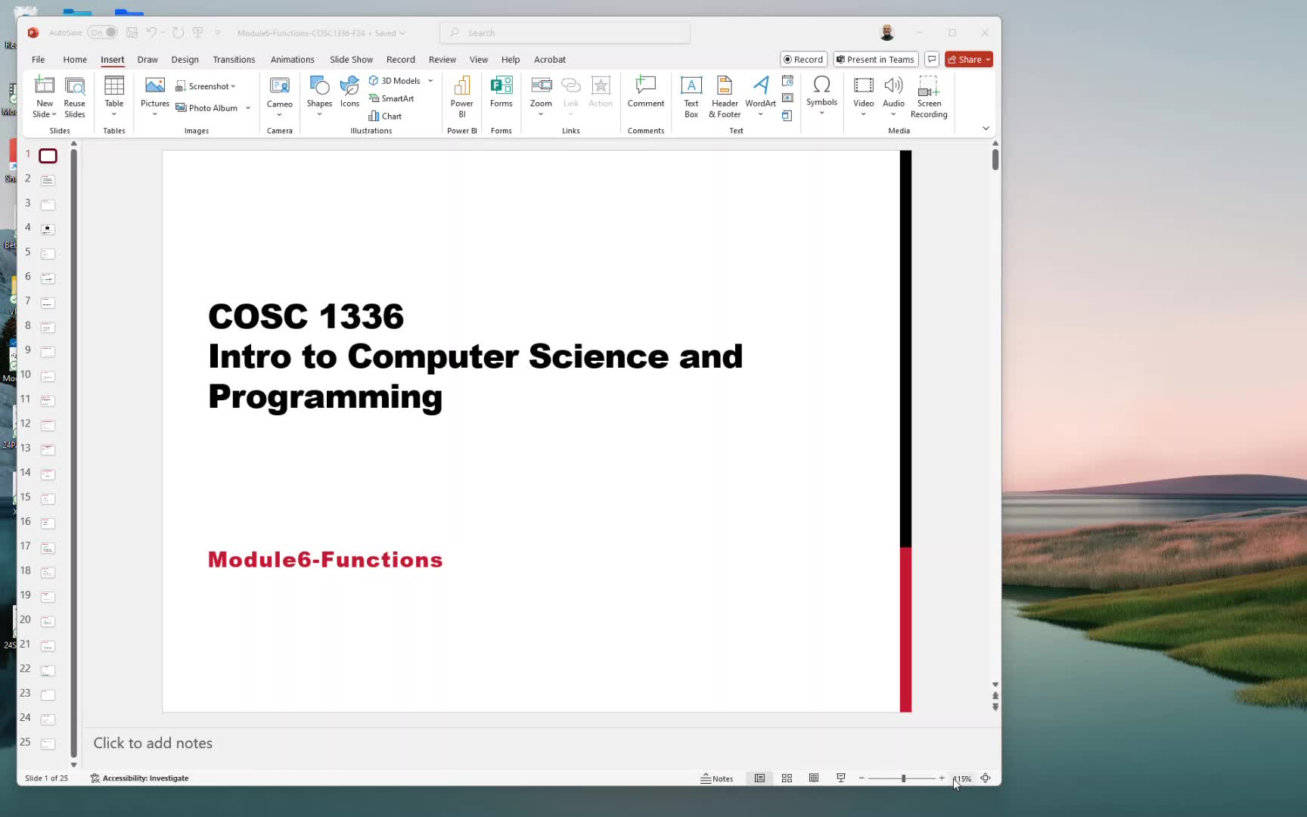Screen dimensions: 1307x817
Task: Toggle Normal view in the status bar
Action: [759, 778]
